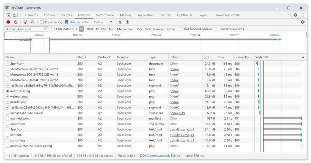311x163 pixels.
Task: Sort by the Size column header
Action: (x=209, y=57)
